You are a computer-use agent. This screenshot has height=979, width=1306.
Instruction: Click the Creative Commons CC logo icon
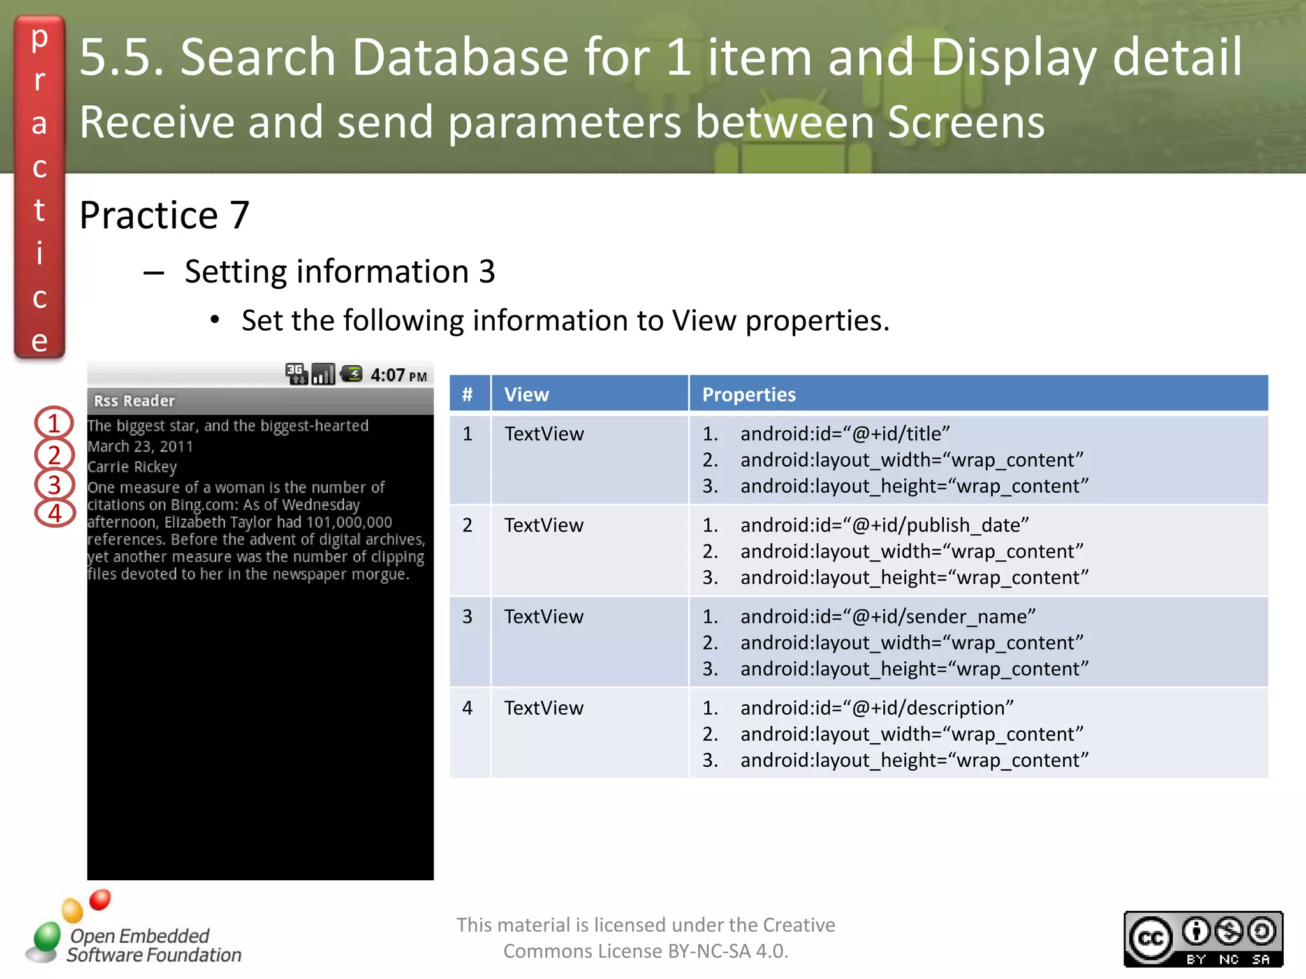(1151, 938)
